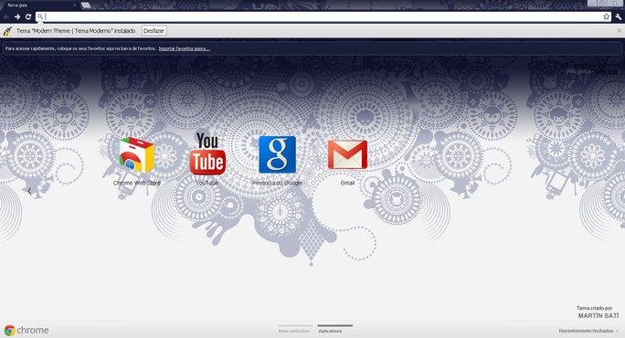Click the Tema "Modern Theme" instalado message
This screenshot has height=338, width=625.
point(76,31)
